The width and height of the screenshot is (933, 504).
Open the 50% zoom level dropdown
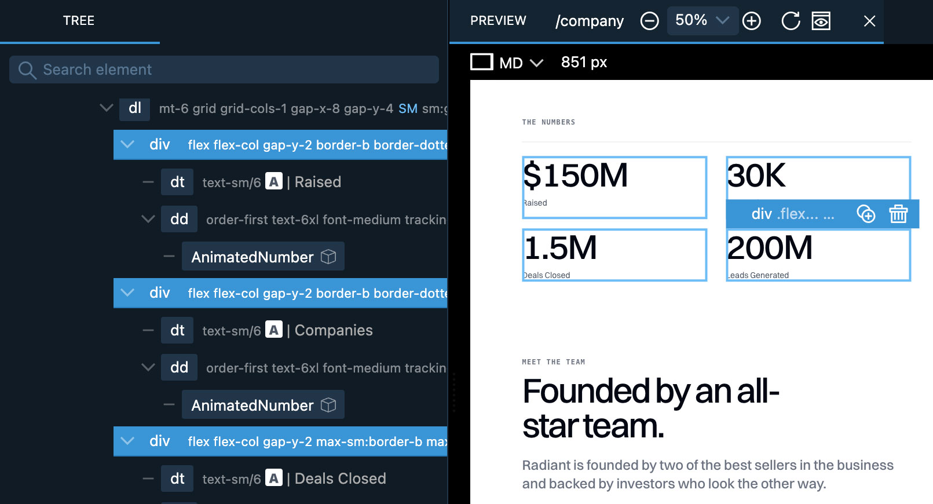pyautogui.click(x=703, y=21)
